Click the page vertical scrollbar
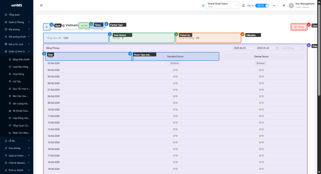This screenshot has width=321, height=174. point(319,50)
